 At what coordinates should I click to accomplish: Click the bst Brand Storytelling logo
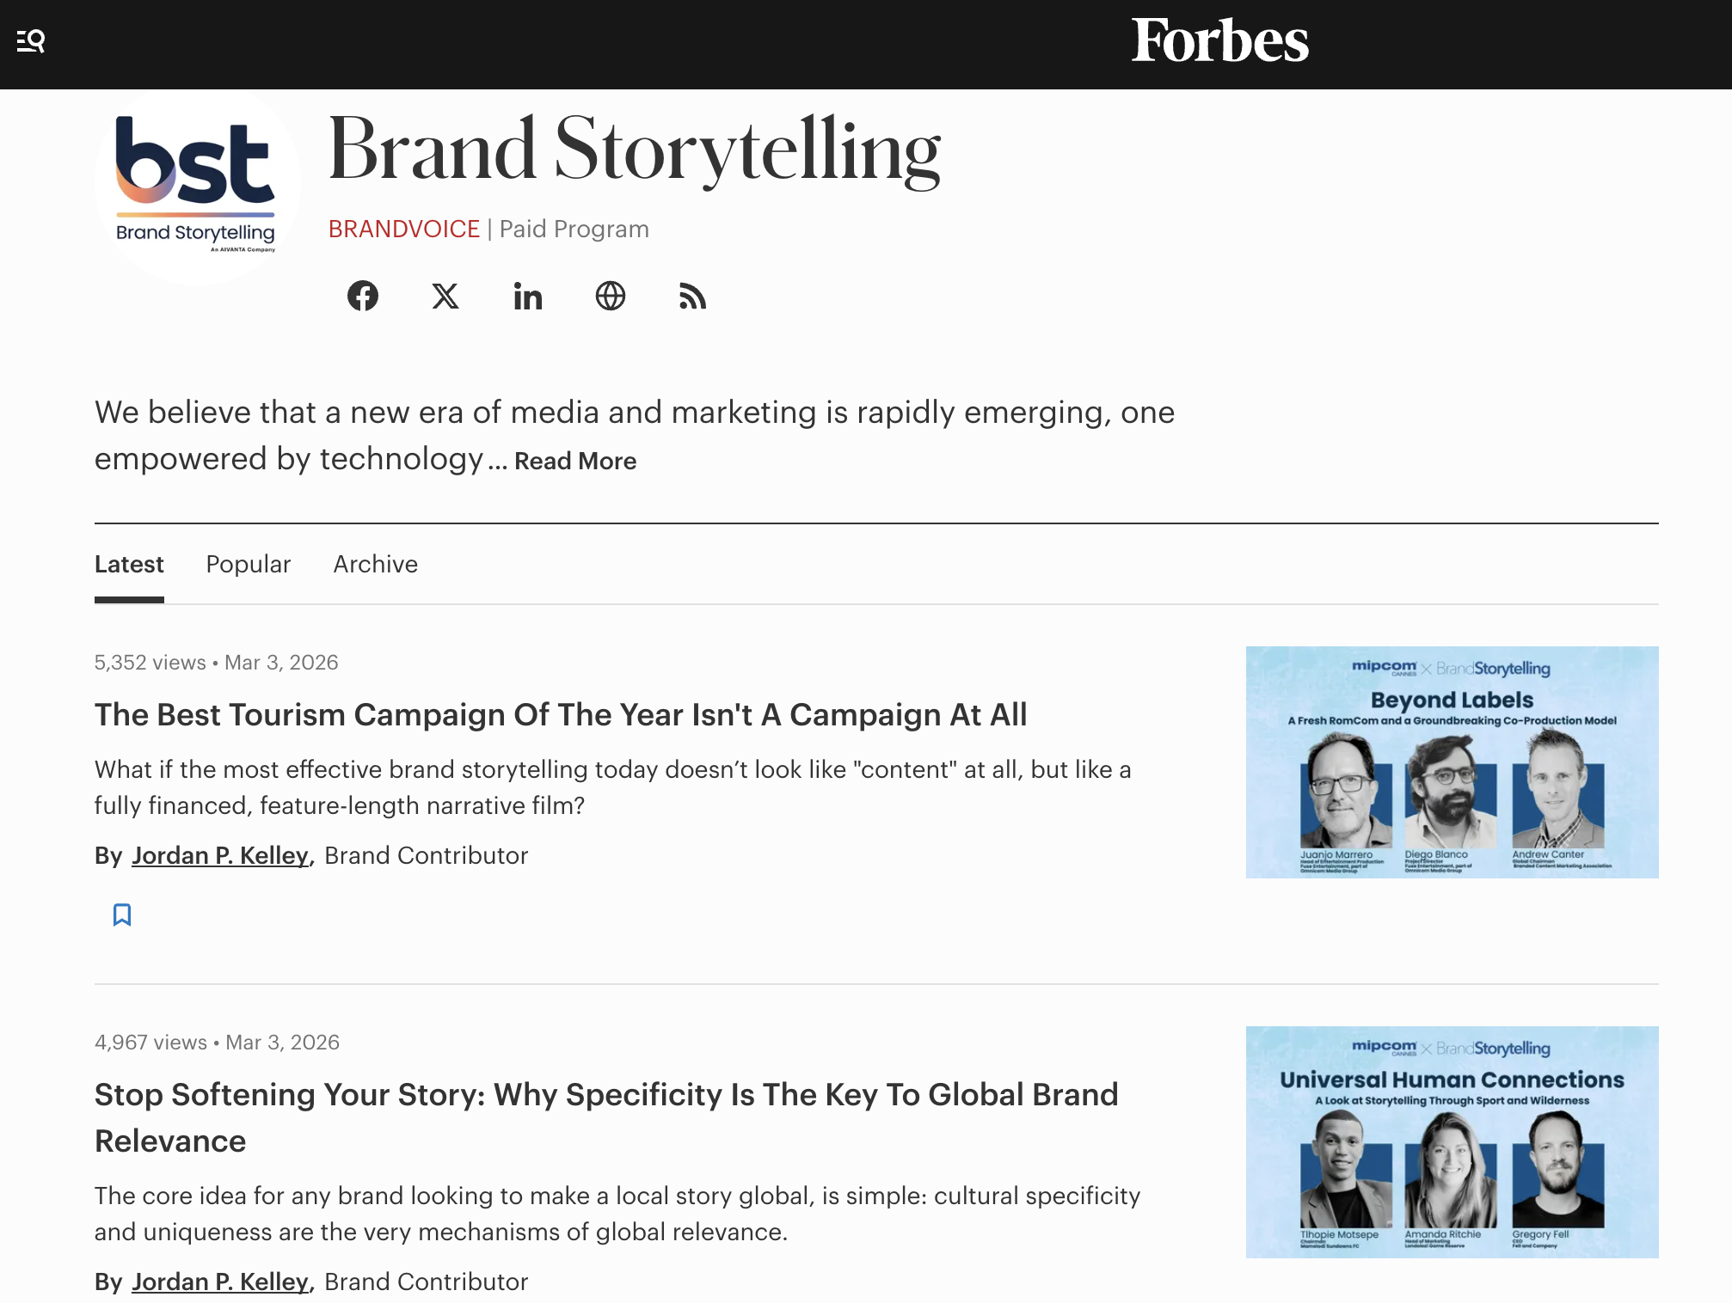tap(196, 185)
